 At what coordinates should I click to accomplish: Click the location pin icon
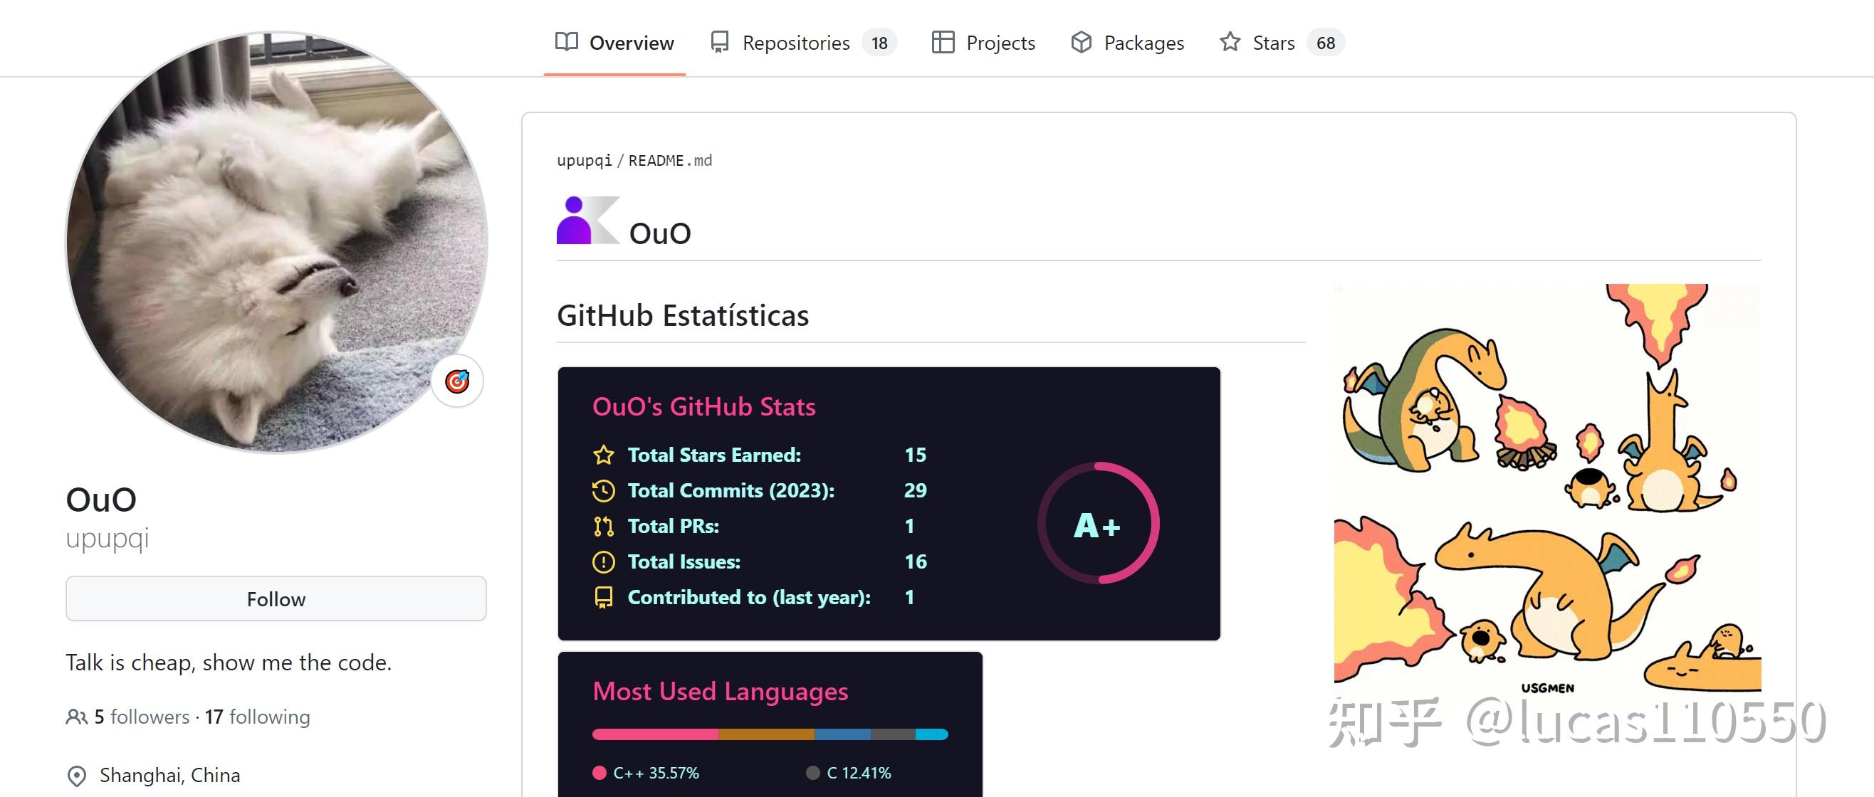click(x=76, y=776)
